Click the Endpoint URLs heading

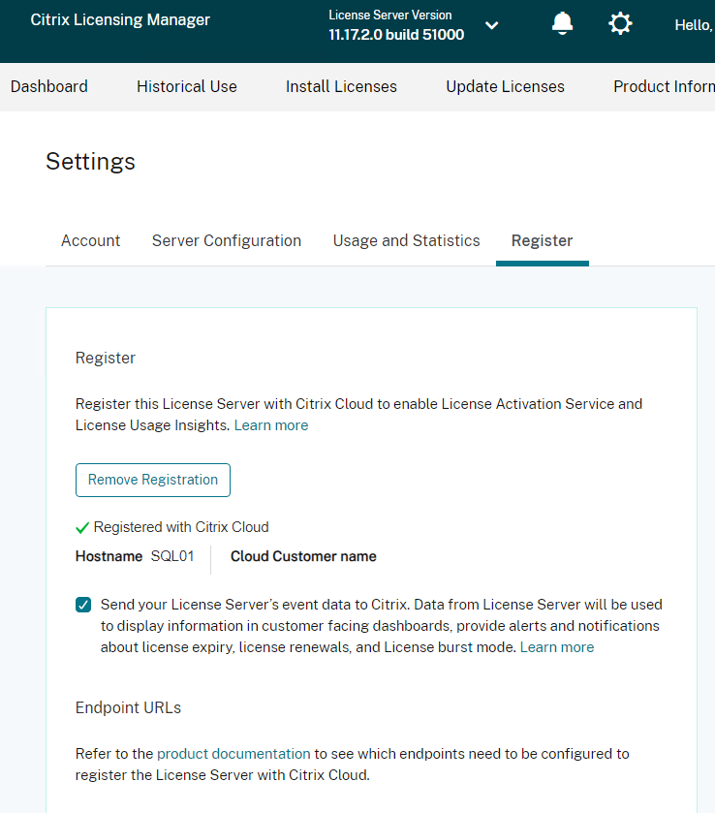[128, 707]
